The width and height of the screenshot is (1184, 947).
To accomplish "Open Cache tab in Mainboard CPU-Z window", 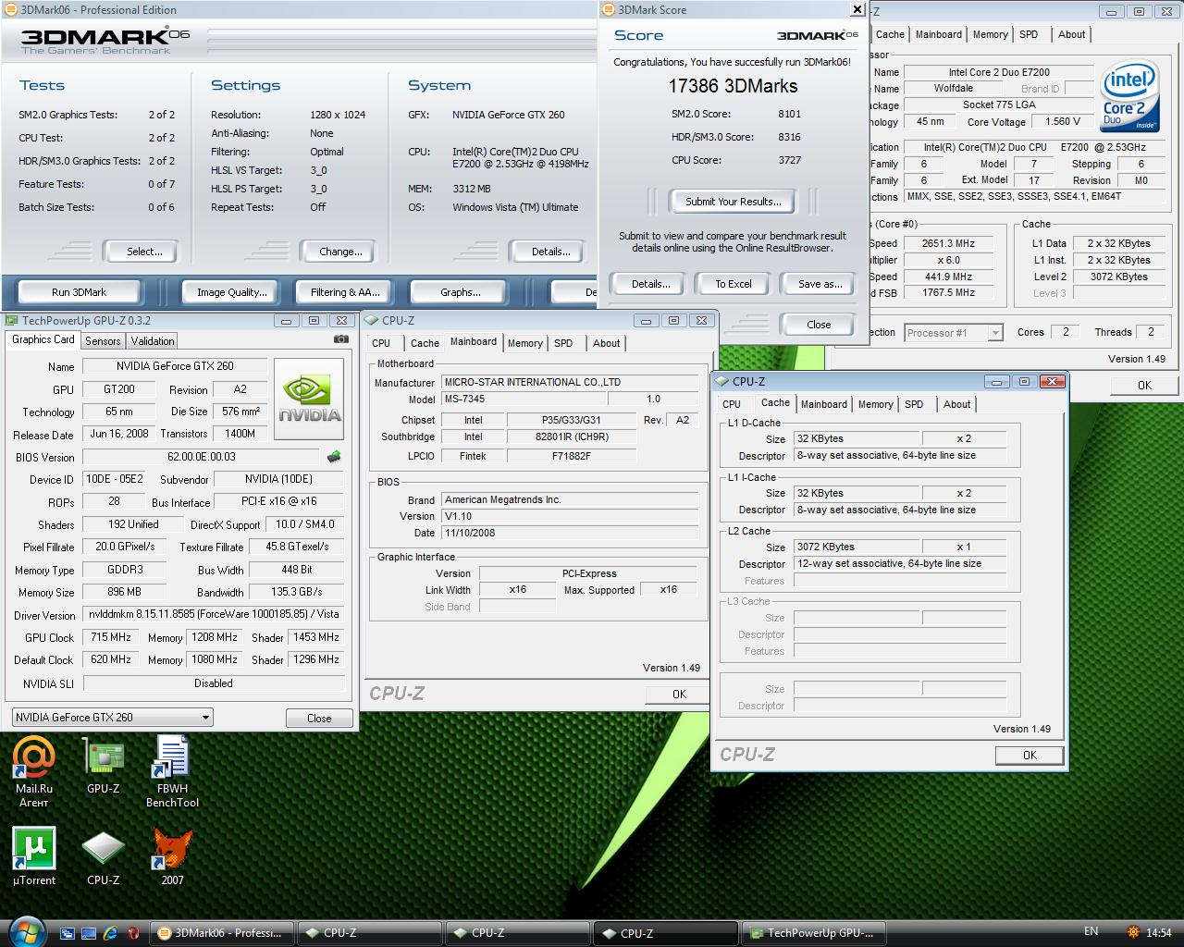I will tap(425, 343).
